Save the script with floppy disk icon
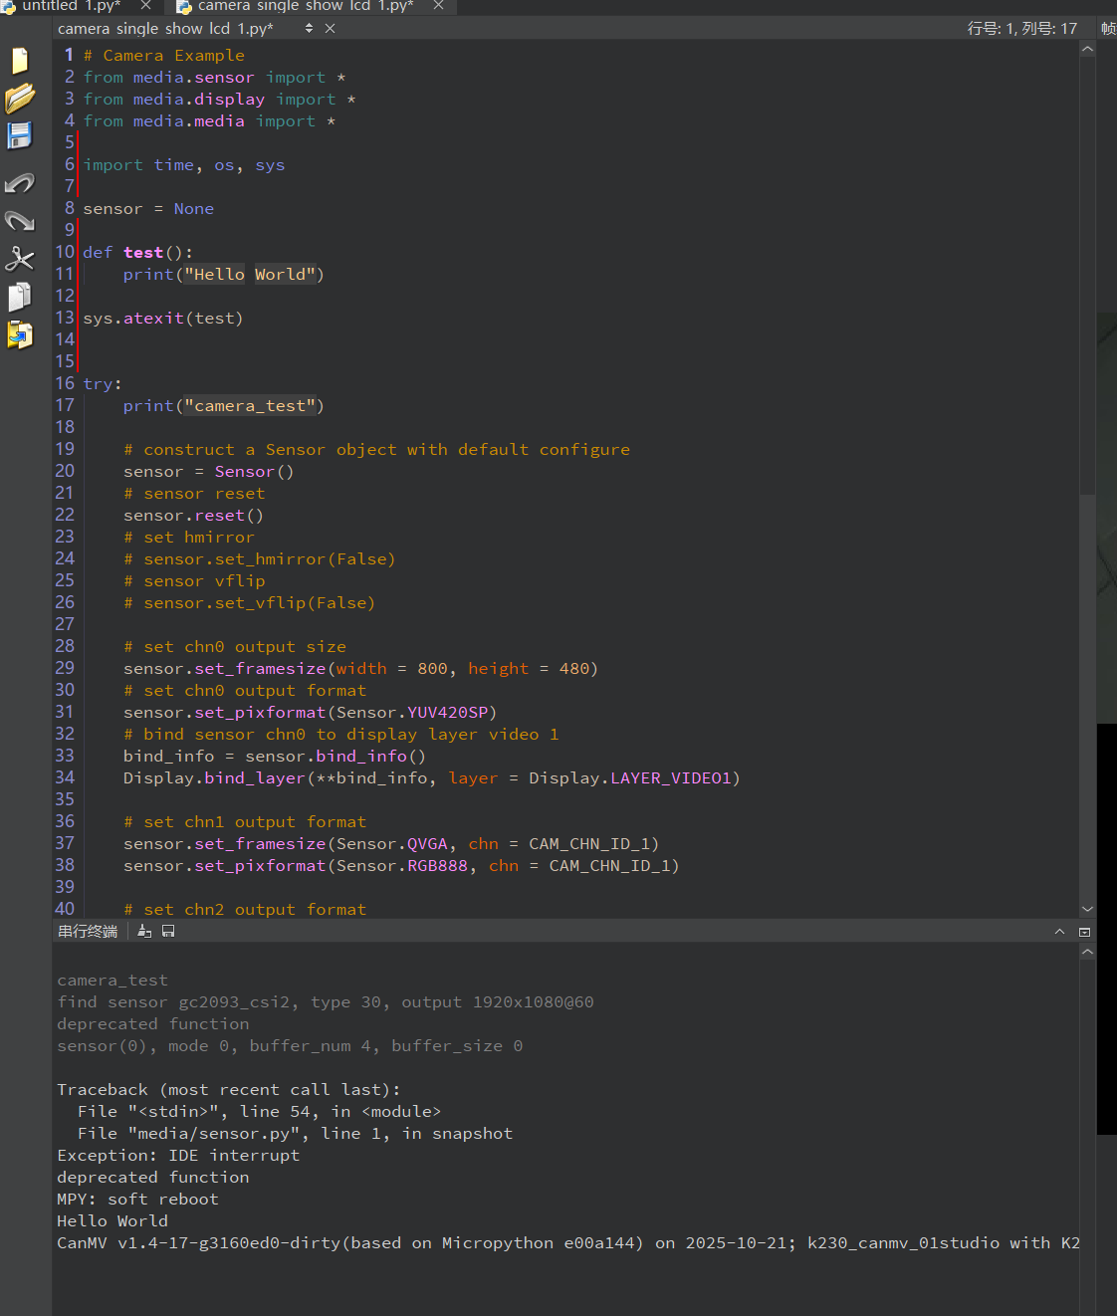The width and height of the screenshot is (1117, 1316). pos(20,136)
